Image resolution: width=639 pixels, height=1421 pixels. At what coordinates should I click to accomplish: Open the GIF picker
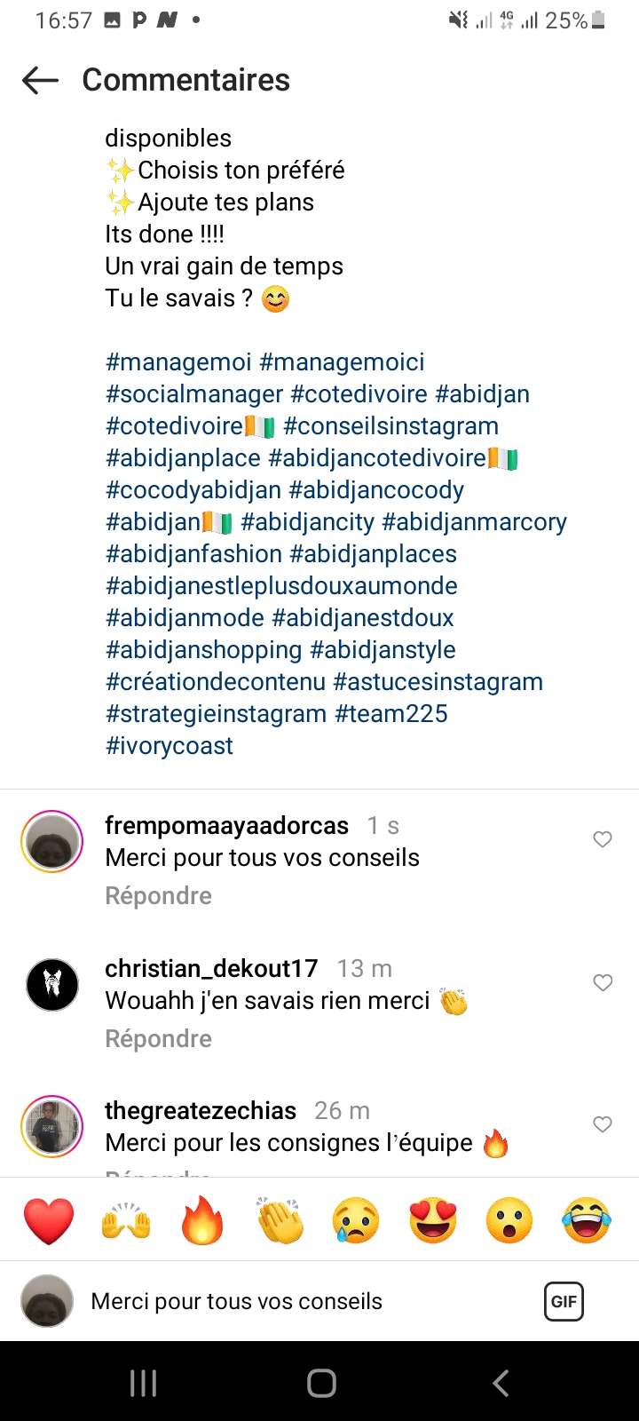(x=564, y=1302)
